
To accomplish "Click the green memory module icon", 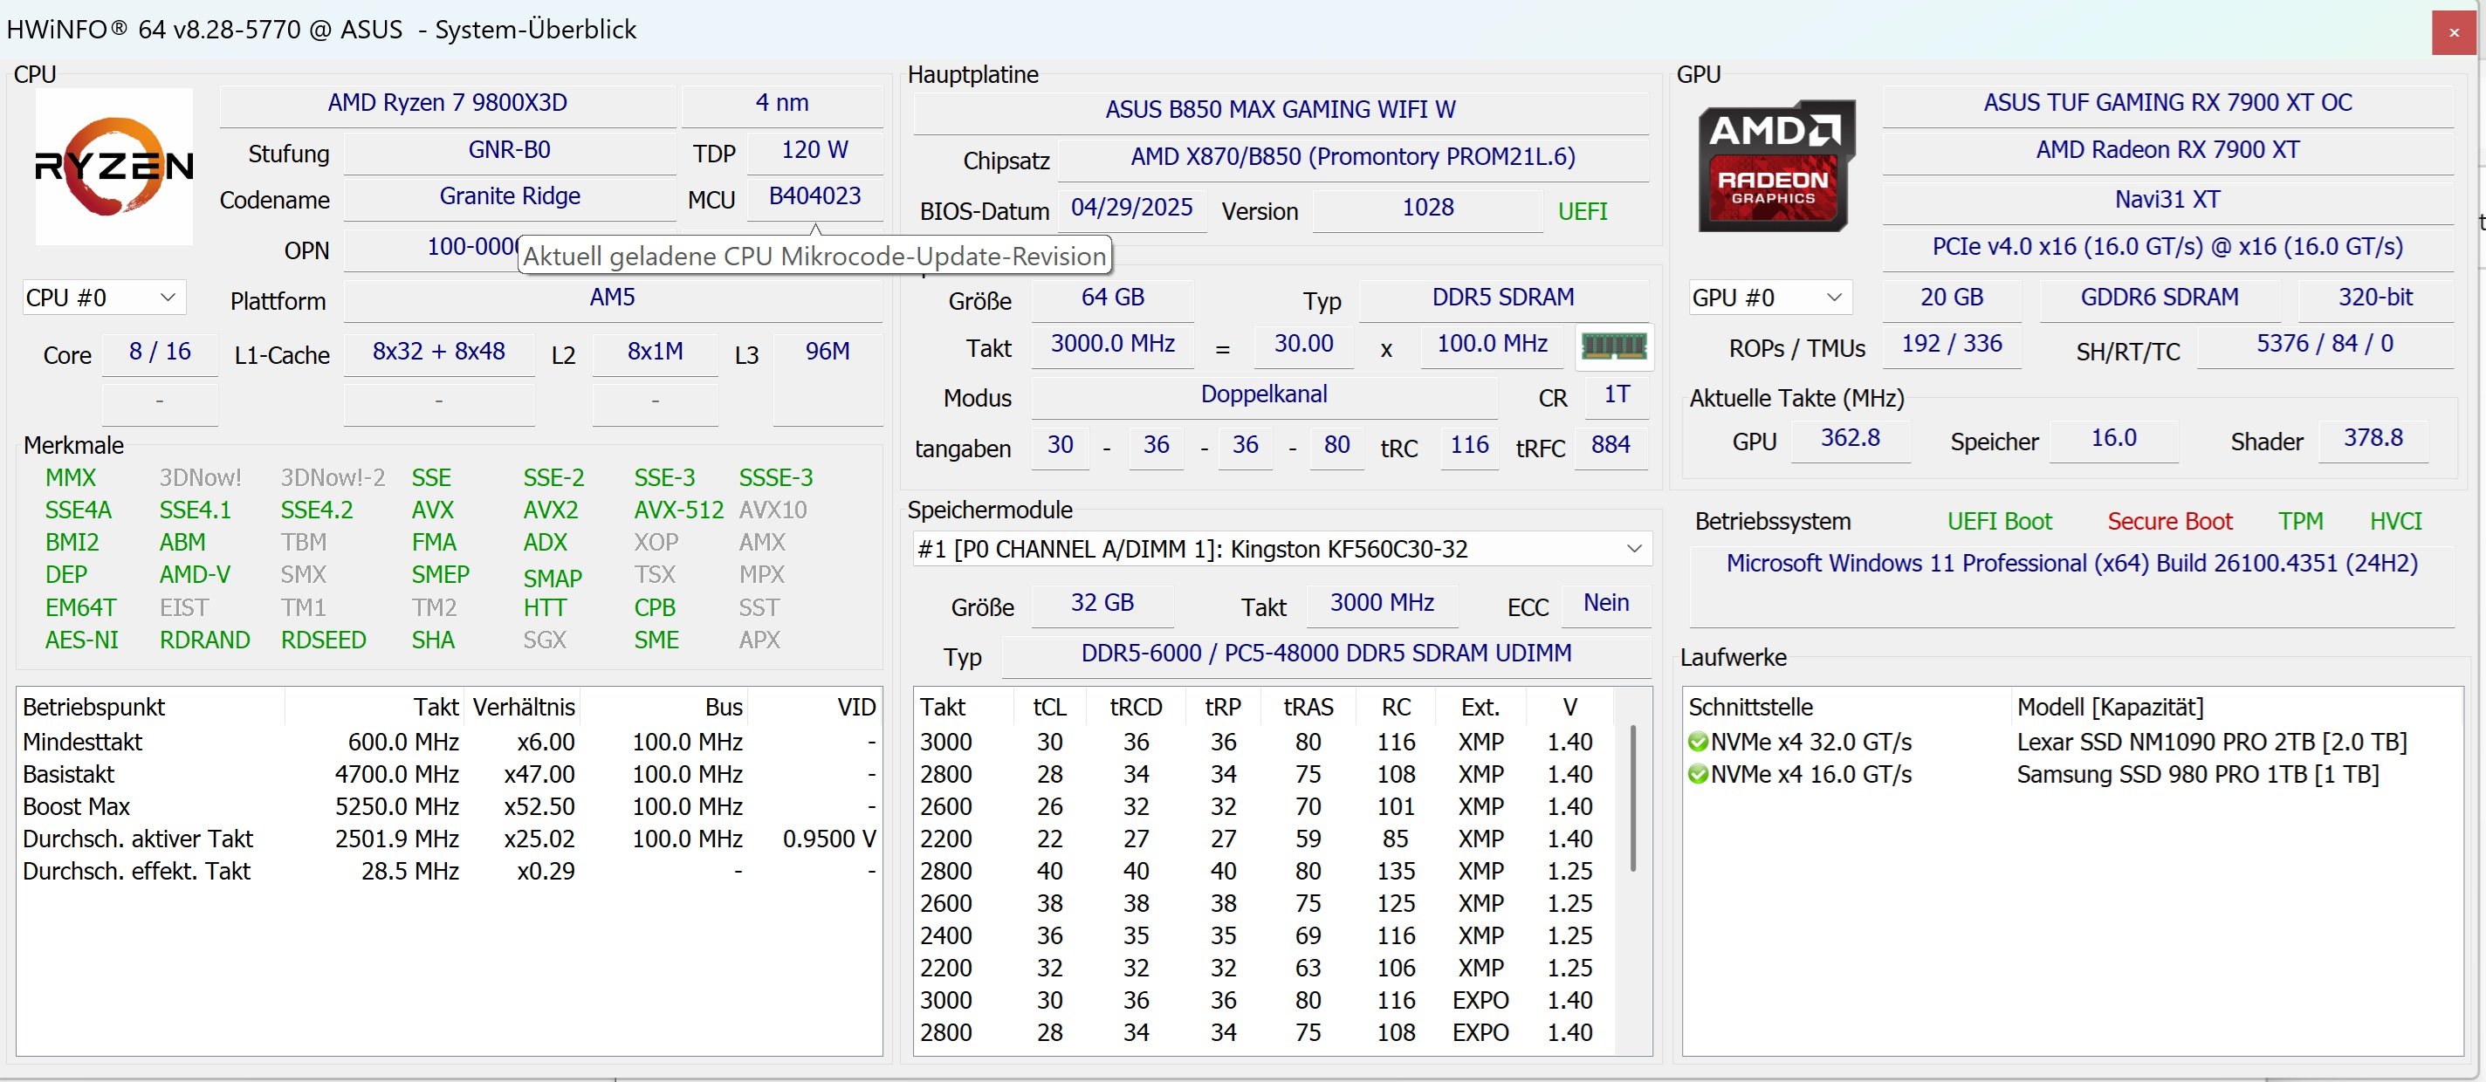I will 1615,346.
